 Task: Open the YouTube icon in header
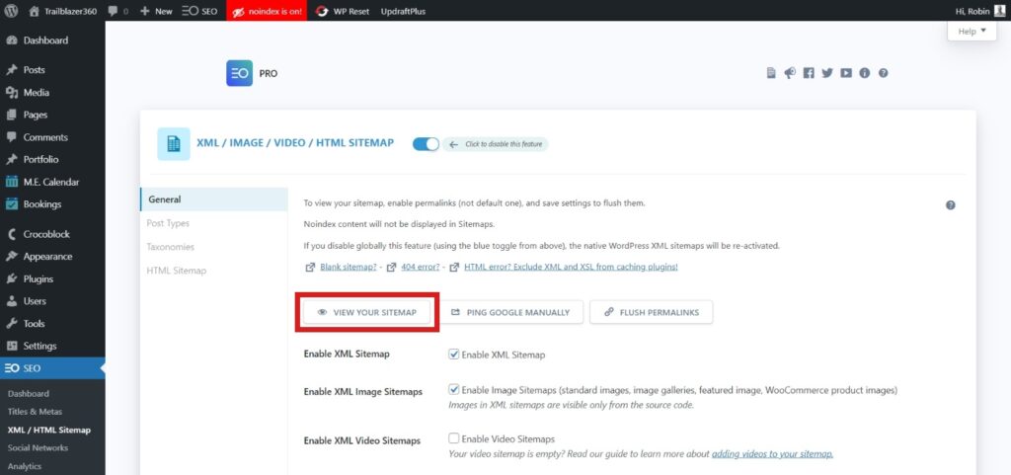(846, 73)
